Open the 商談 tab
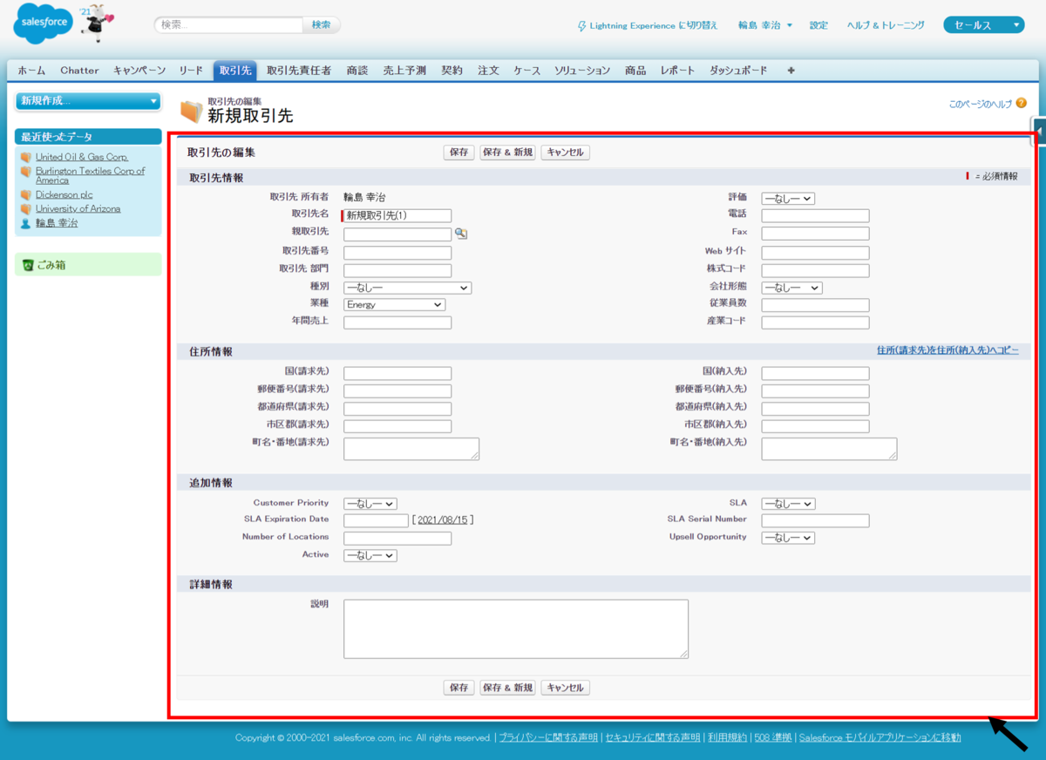The height and width of the screenshot is (760, 1046). pos(357,71)
